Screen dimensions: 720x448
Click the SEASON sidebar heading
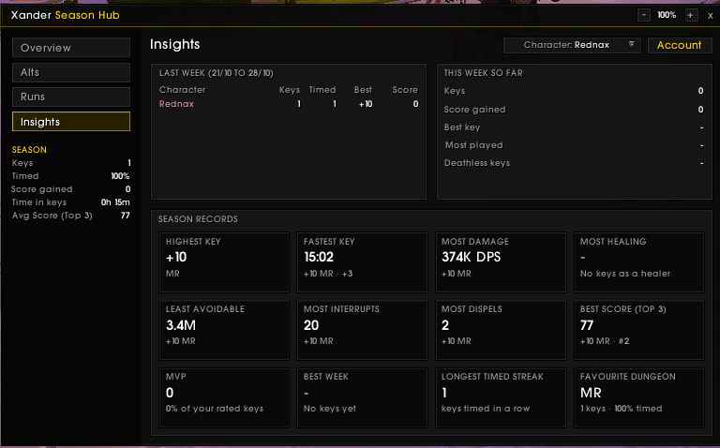click(x=29, y=150)
